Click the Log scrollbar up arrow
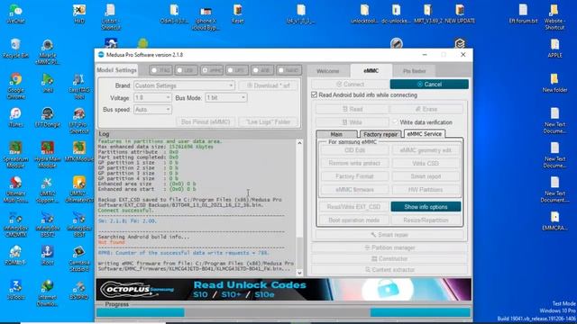This screenshot has width=577, height=324. [x=299, y=143]
